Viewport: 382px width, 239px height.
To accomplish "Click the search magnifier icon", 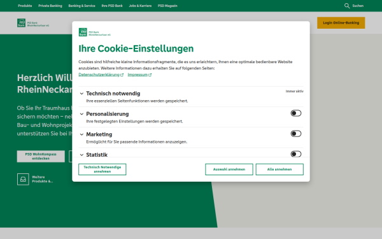I will tap(347, 6).
